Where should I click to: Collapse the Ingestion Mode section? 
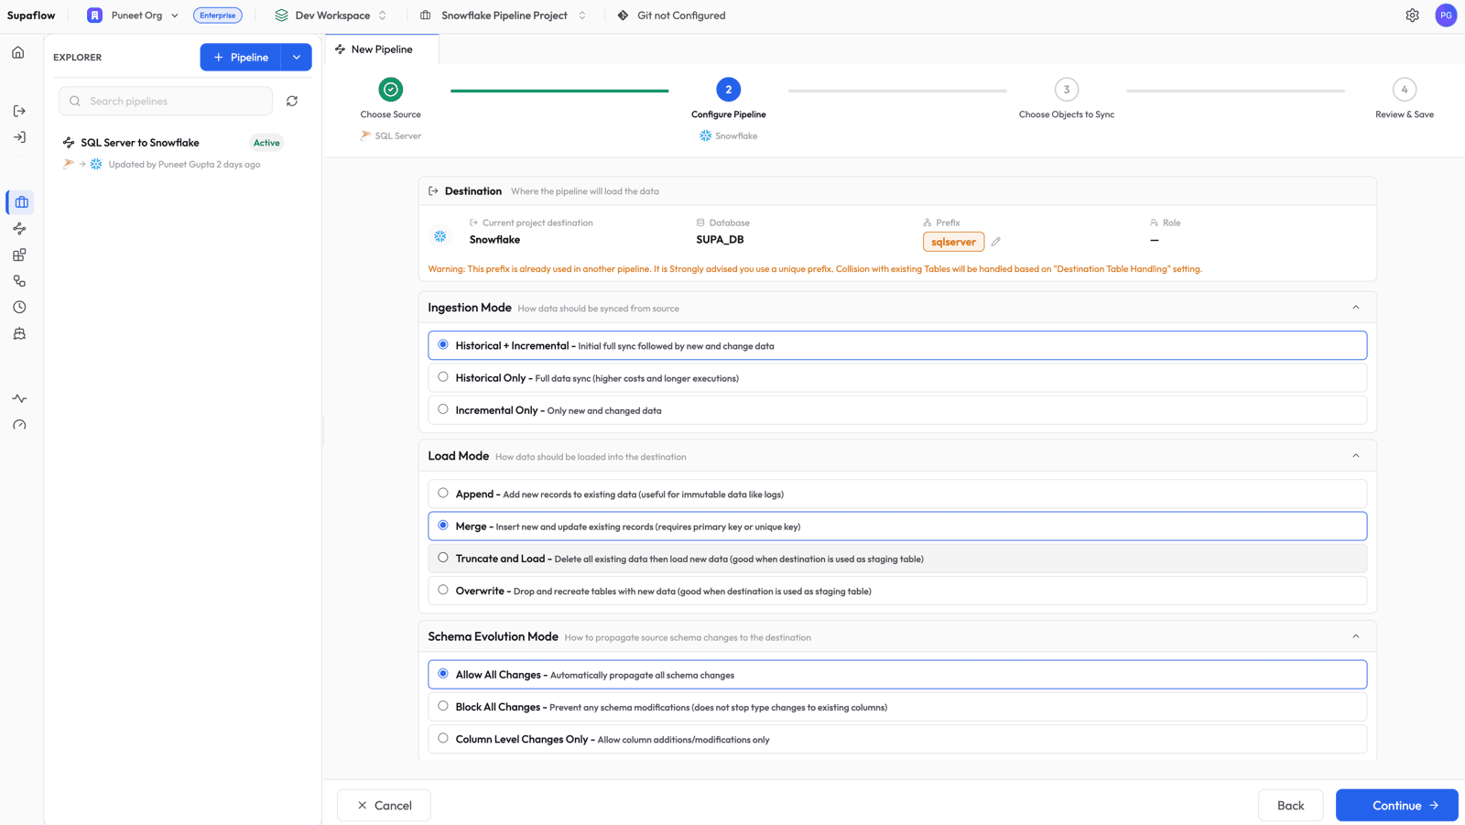pyautogui.click(x=1356, y=308)
